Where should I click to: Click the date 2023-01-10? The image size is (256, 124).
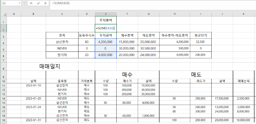[x=33, y=85]
